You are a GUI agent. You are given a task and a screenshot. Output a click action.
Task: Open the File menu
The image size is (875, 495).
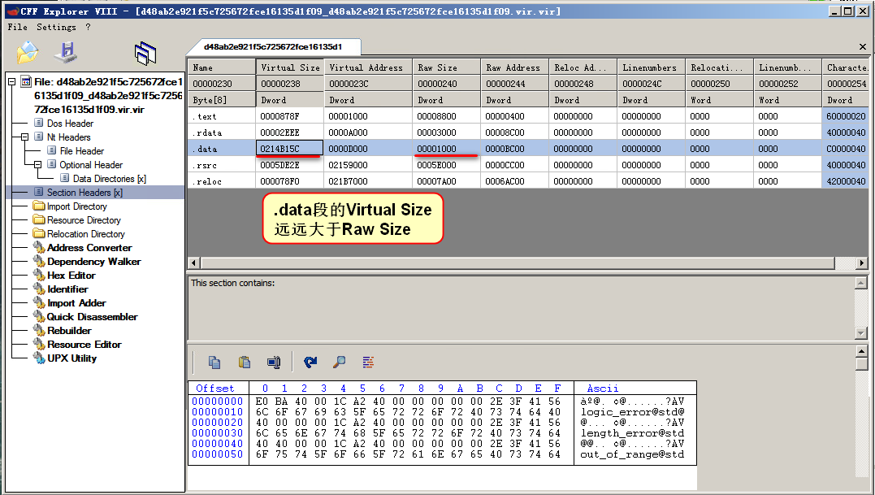pyautogui.click(x=17, y=27)
